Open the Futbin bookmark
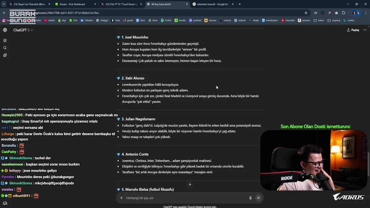370x208 pixels. click(x=166, y=21)
